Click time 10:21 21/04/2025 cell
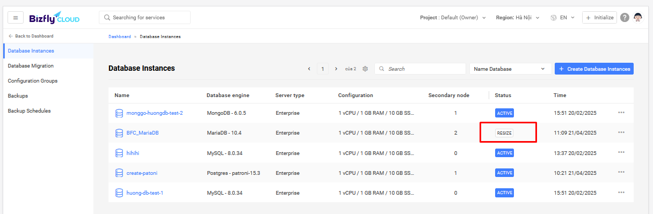Image resolution: width=653 pixels, height=214 pixels. [575, 173]
